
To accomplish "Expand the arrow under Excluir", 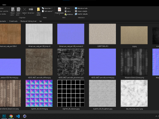I will coord(25,15).
